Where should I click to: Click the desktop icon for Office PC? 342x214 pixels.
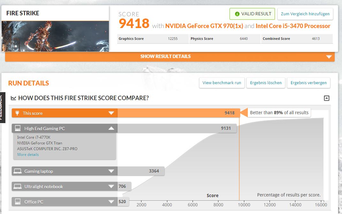(18, 202)
